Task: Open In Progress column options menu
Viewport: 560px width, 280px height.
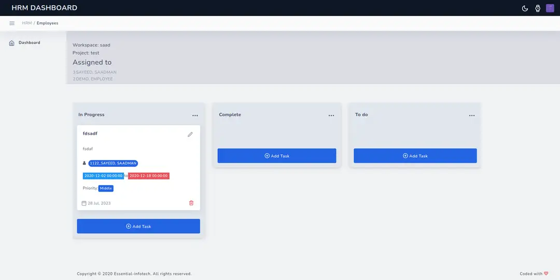Action: (x=195, y=115)
